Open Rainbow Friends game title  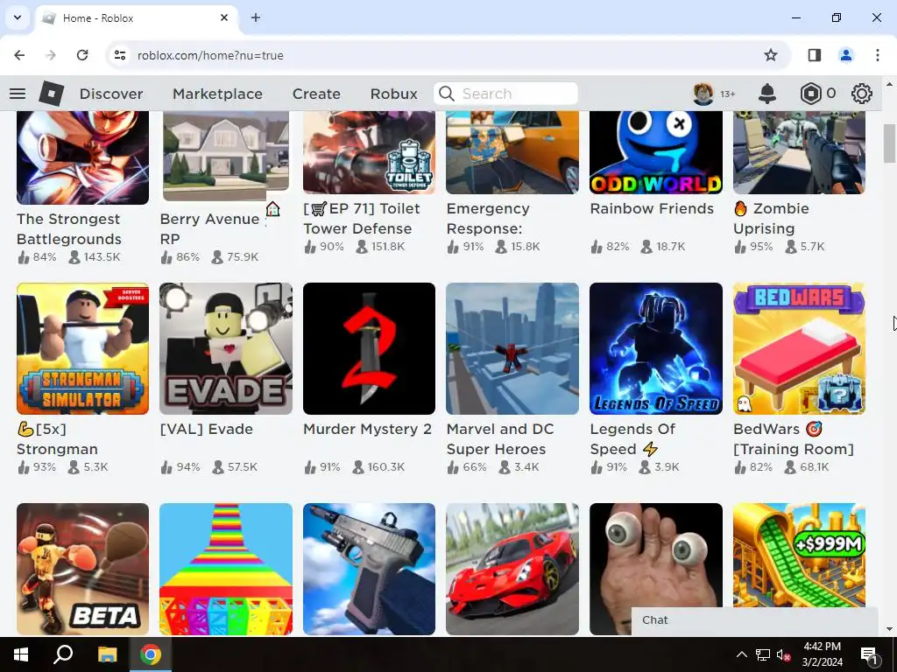coord(652,208)
